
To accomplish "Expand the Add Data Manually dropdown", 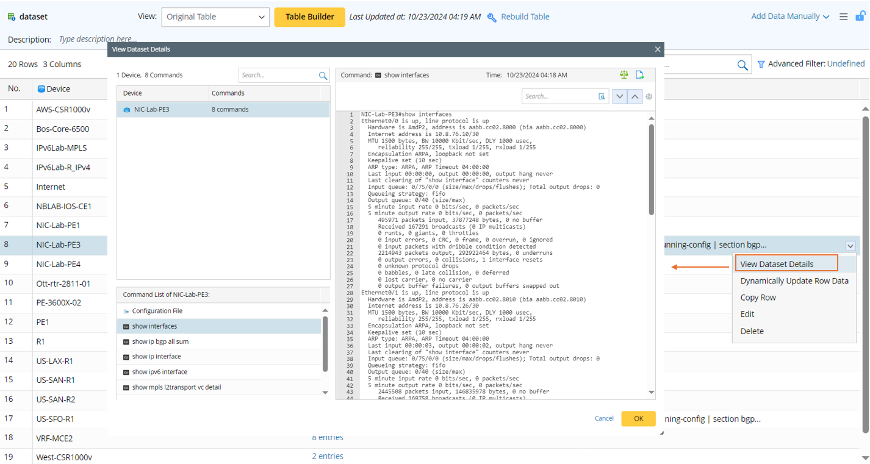I will (790, 16).
